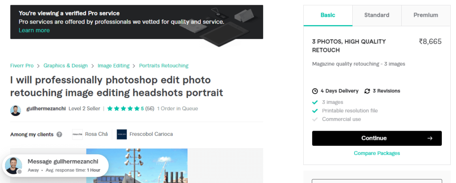
Task: Switch to the Premium package tab
Action: point(426,16)
